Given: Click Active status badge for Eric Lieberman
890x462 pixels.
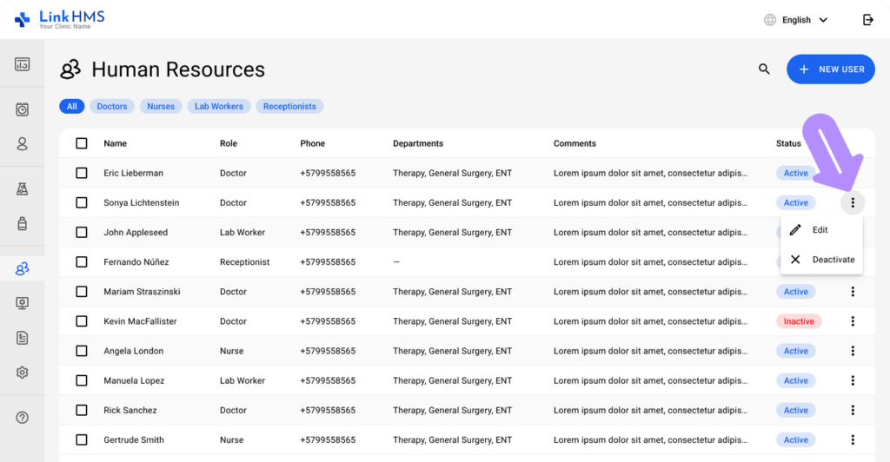Looking at the screenshot, I should (796, 173).
